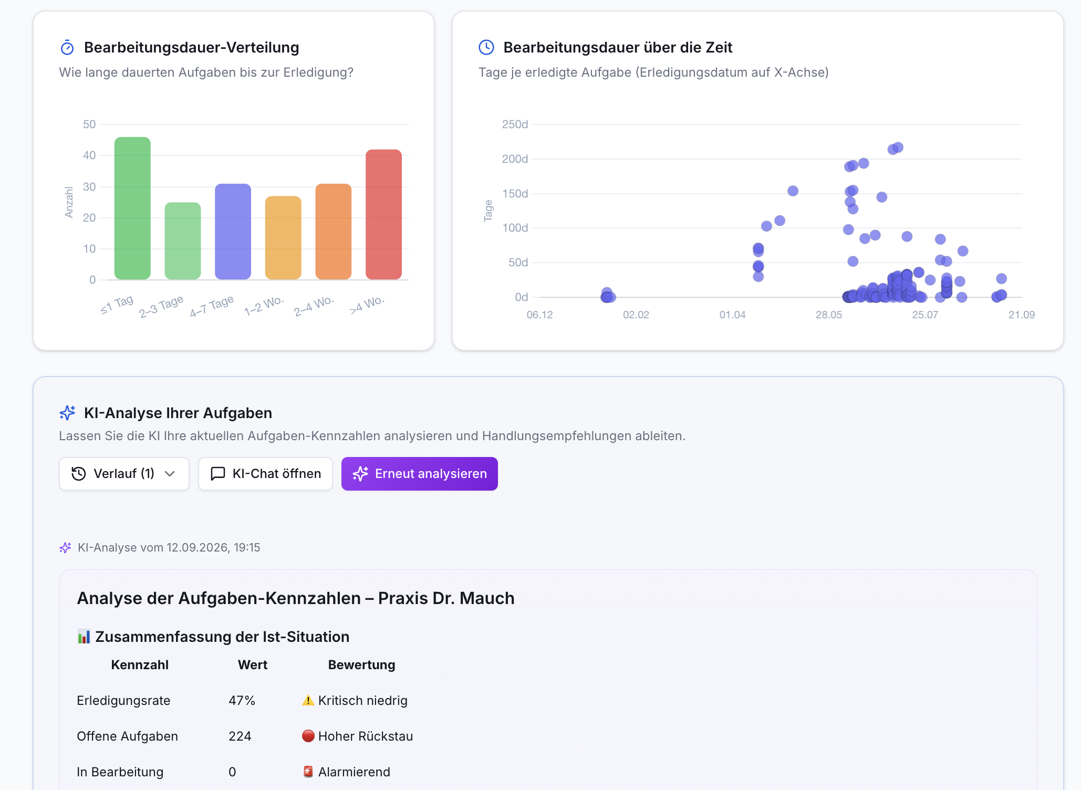Click the warning triangle icon next to Kritisch niedrig
This screenshot has width=1081, height=790.
[x=308, y=700]
